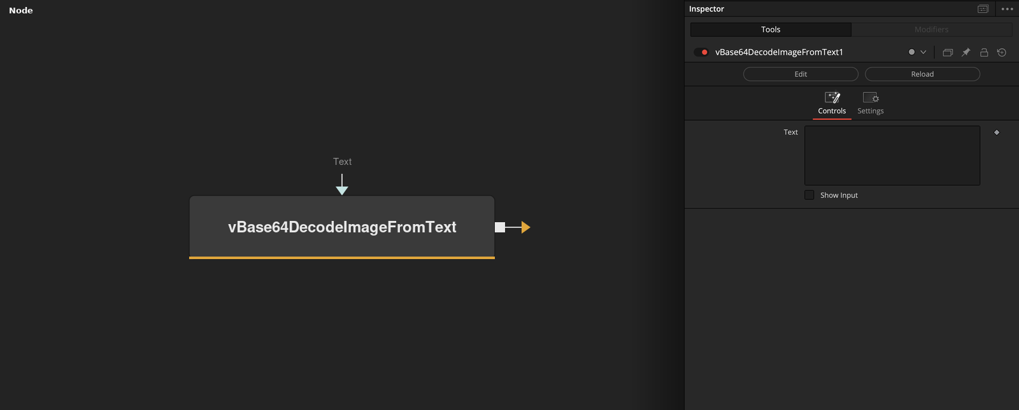Click the node's orange output arrow

pyautogui.click(x=525, y=227)
